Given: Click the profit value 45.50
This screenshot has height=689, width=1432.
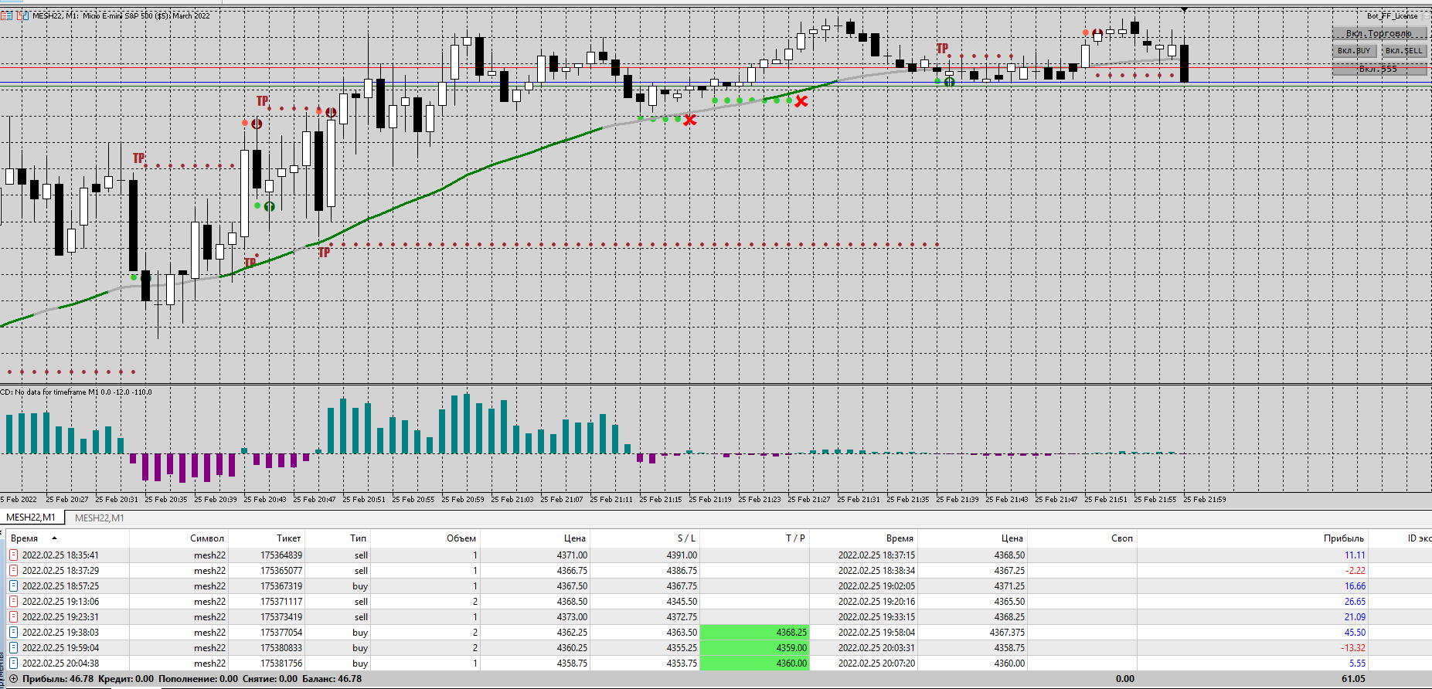Looking at the screenshot, I should click(1355, 633).
